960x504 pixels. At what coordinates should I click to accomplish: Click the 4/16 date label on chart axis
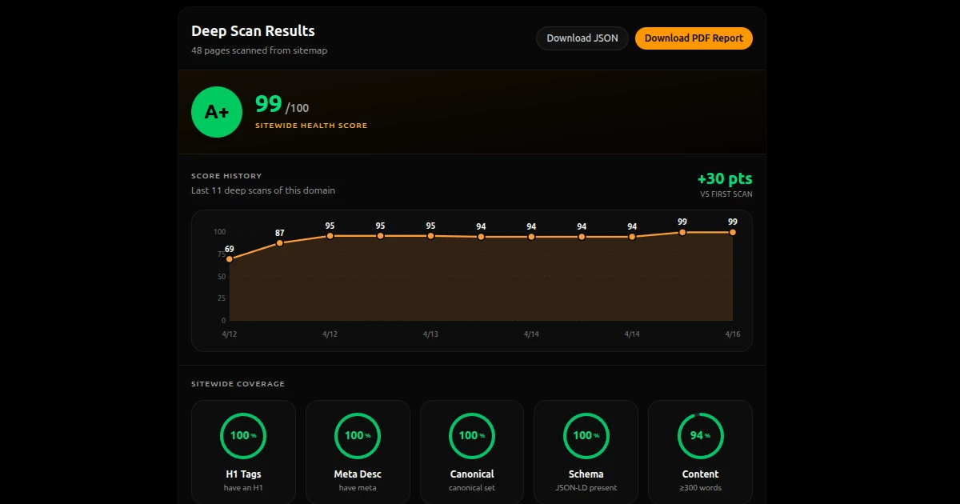(733, 334)
